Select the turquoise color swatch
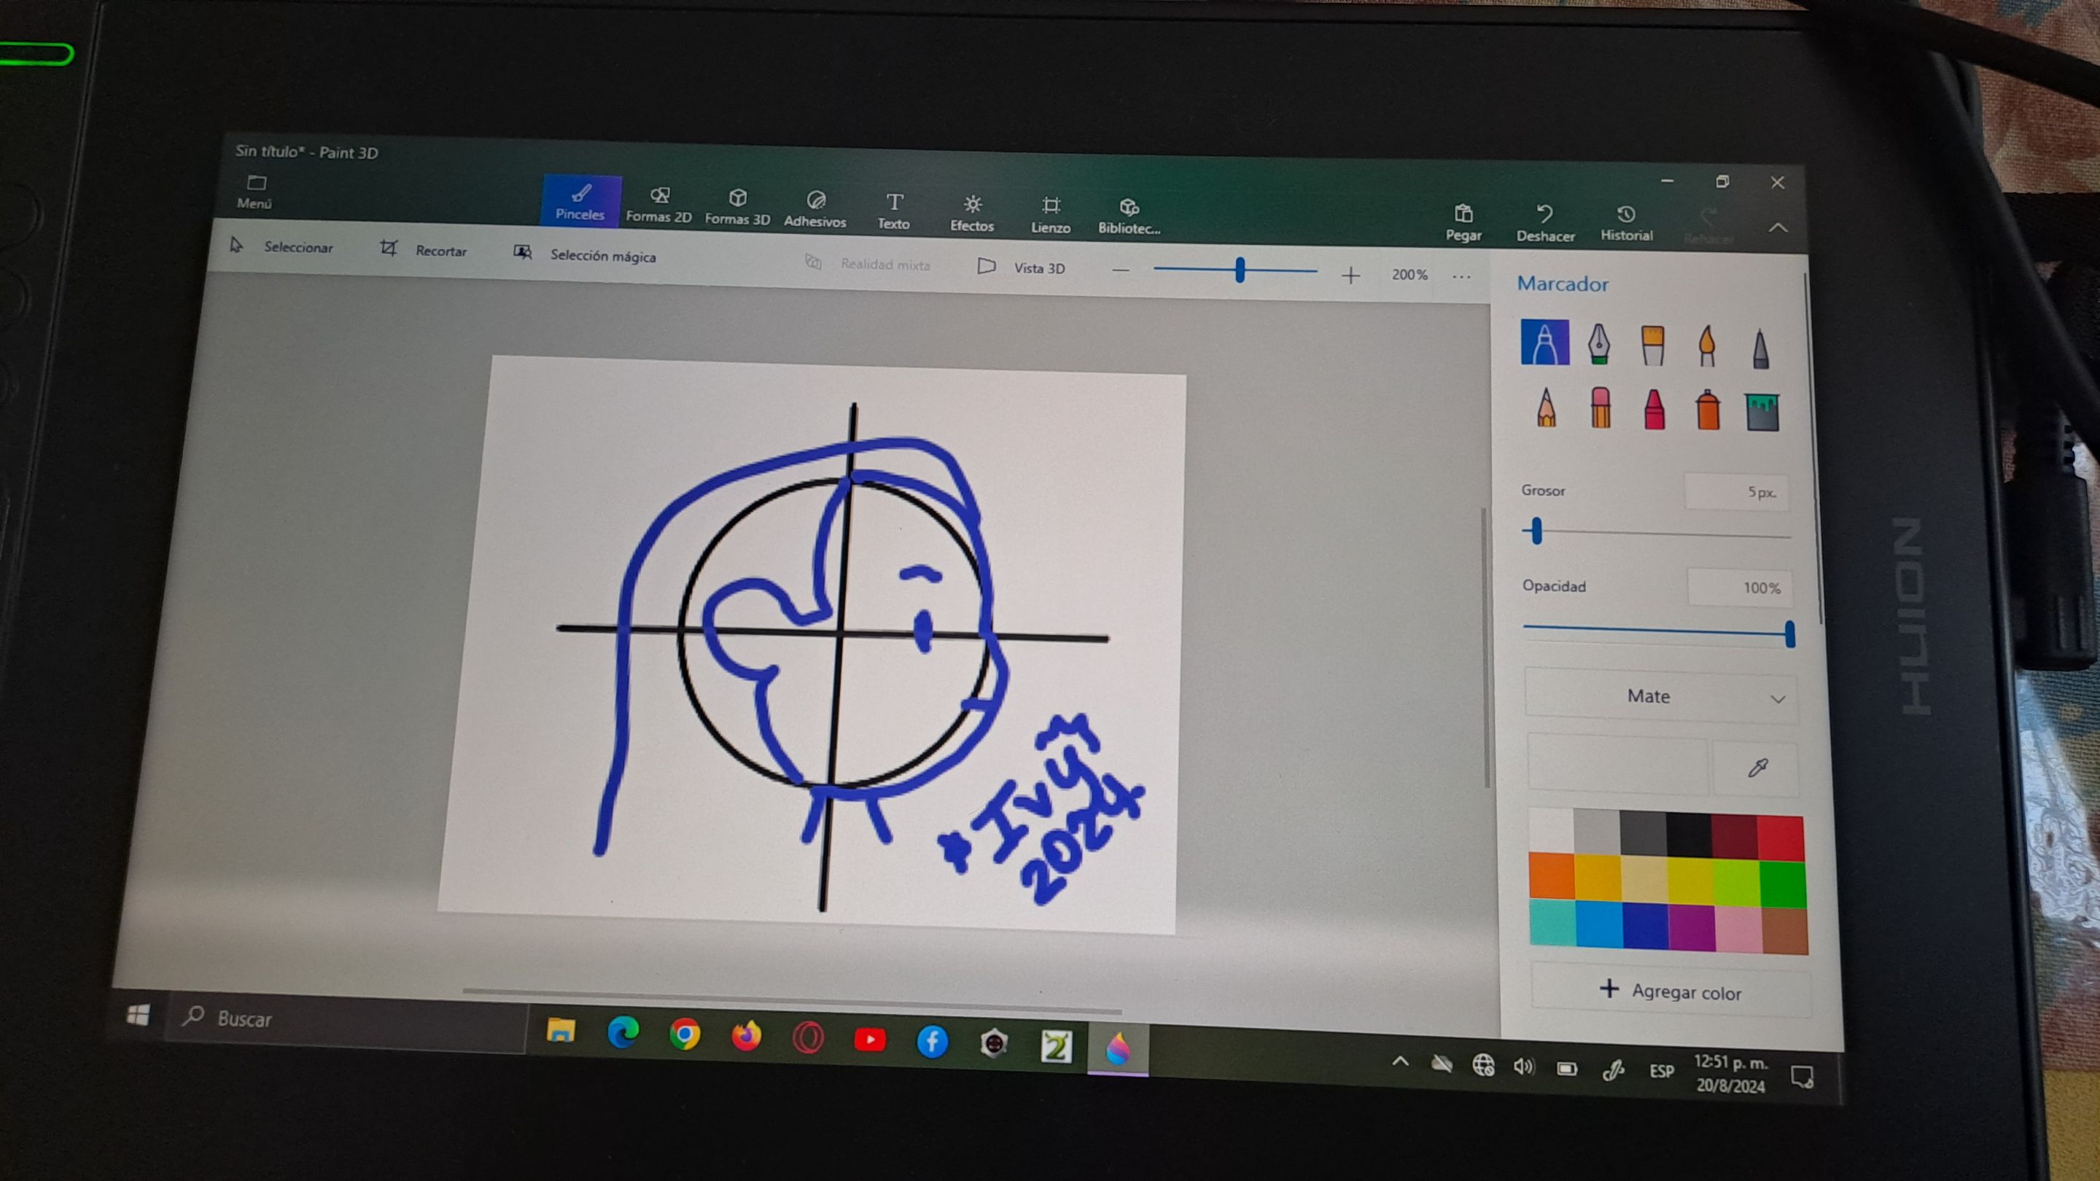 click(1552, 921)
